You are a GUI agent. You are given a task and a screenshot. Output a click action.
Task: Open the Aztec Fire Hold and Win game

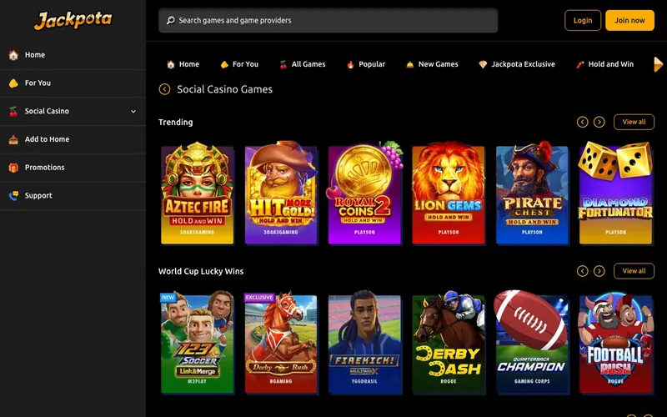198,193
